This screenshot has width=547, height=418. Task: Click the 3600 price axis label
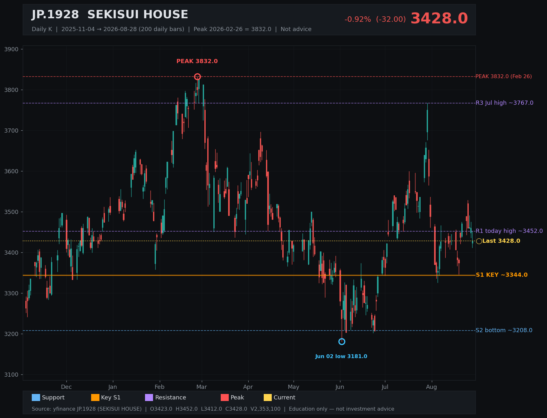(12, 171)
